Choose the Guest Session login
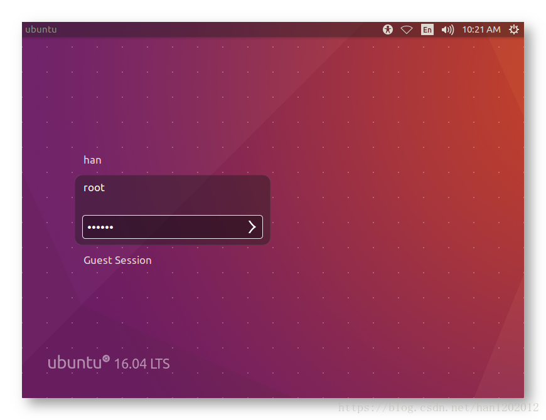The height and width of the screenshot is (420, 546). click(x=117, y=260)
